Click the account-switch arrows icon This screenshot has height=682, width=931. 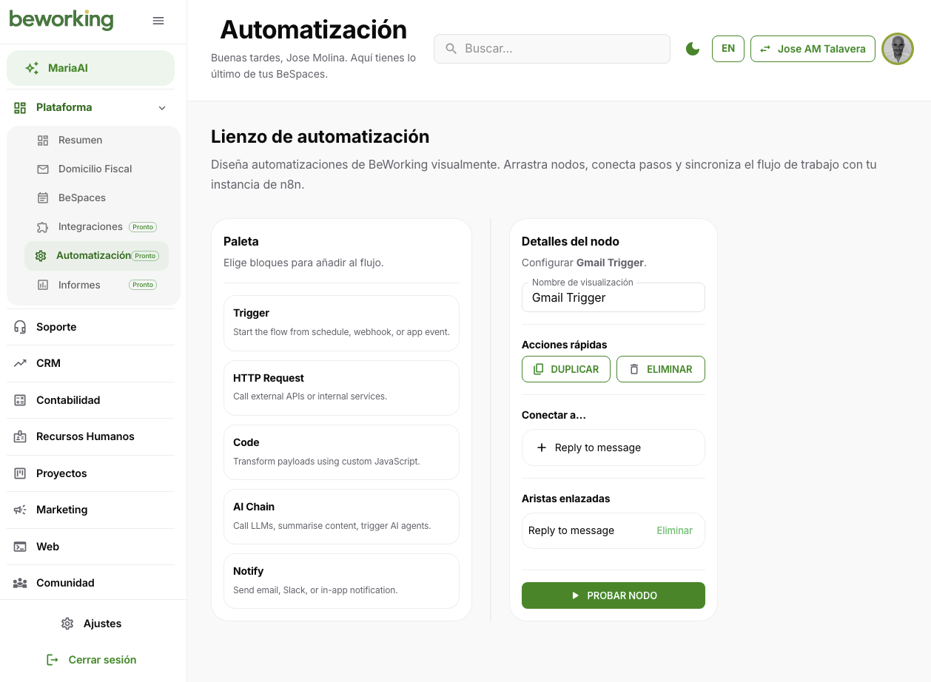(x=766, y=49)
